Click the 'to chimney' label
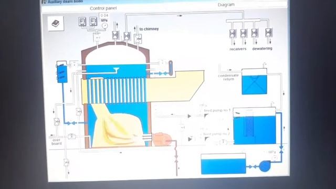 coord(149,29)
